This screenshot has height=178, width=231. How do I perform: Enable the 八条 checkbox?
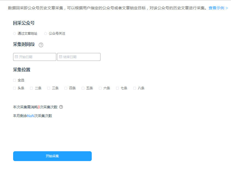pyautogui.click(x=135, y=88)
